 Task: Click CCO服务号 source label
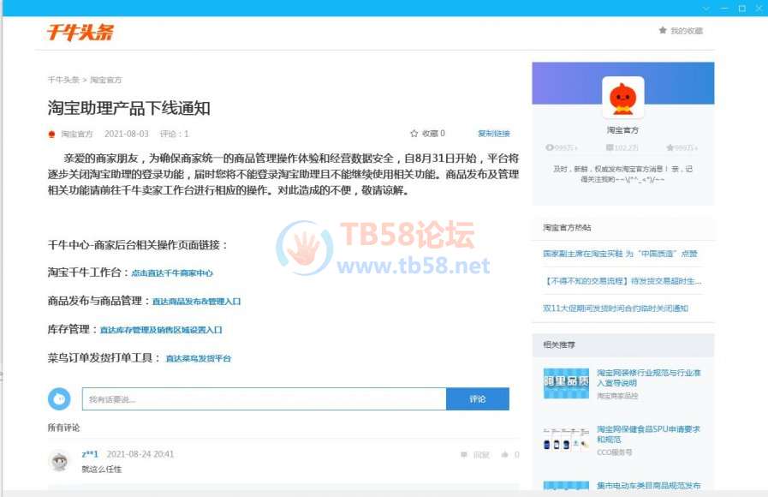(x=614, y=452)
